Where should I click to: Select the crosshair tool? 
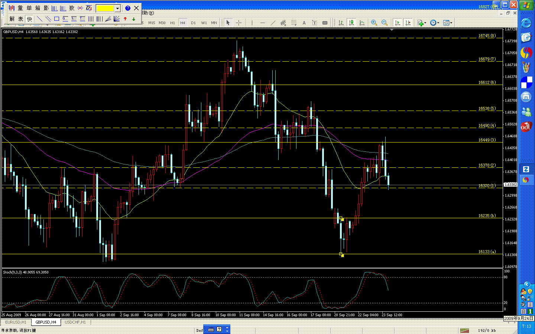[239, 23]
